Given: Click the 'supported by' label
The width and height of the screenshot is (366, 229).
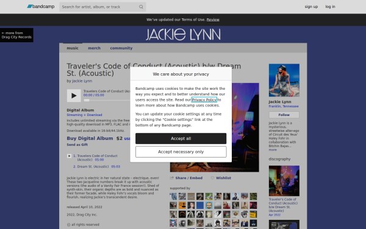Looking at the screenshot, I should tap(180, 188).
